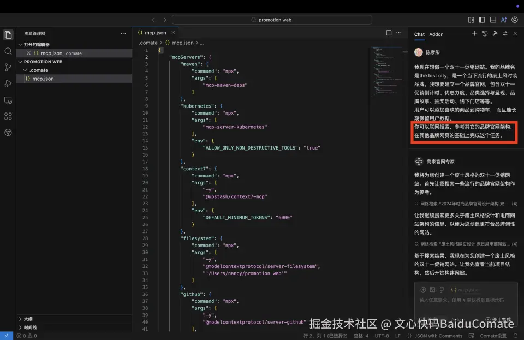This screenshot has height=340, width=524.
Task: Open the Extensions view in activity bar
Action: 8,116
